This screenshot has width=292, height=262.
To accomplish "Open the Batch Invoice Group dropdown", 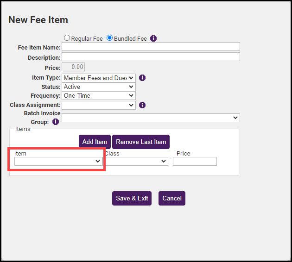I will [x=151, y=118].
